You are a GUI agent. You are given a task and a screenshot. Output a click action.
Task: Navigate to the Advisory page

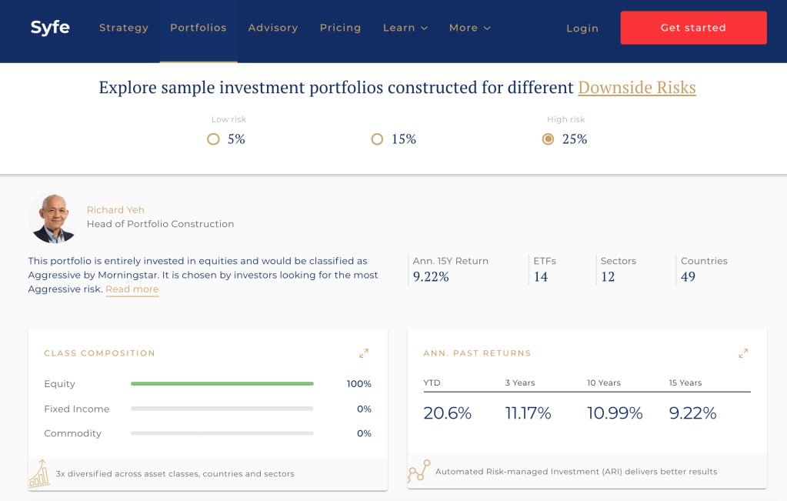pos(273,28)
